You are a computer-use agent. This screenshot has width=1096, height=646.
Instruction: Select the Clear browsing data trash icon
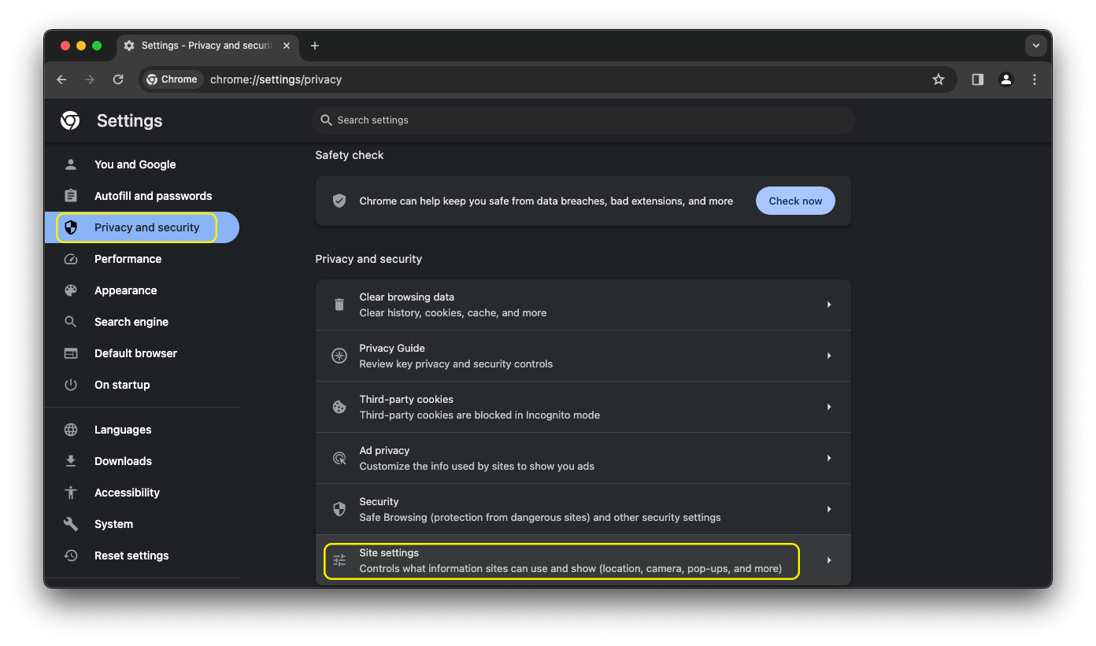[x=339, y=305]
